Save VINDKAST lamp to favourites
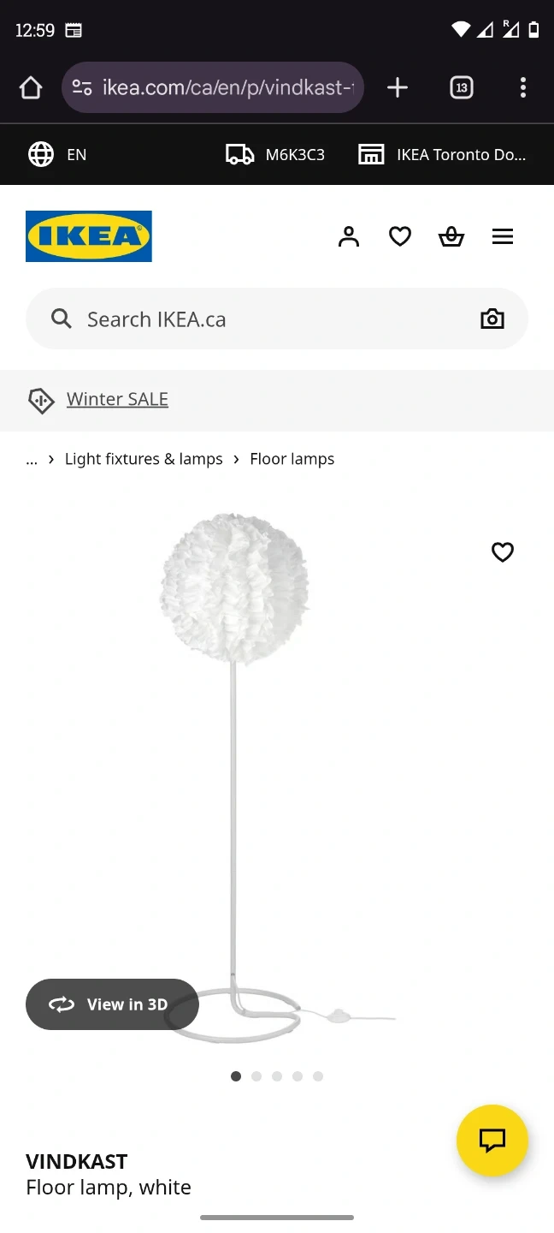The image size is (554, 1233). pos(503,552)
